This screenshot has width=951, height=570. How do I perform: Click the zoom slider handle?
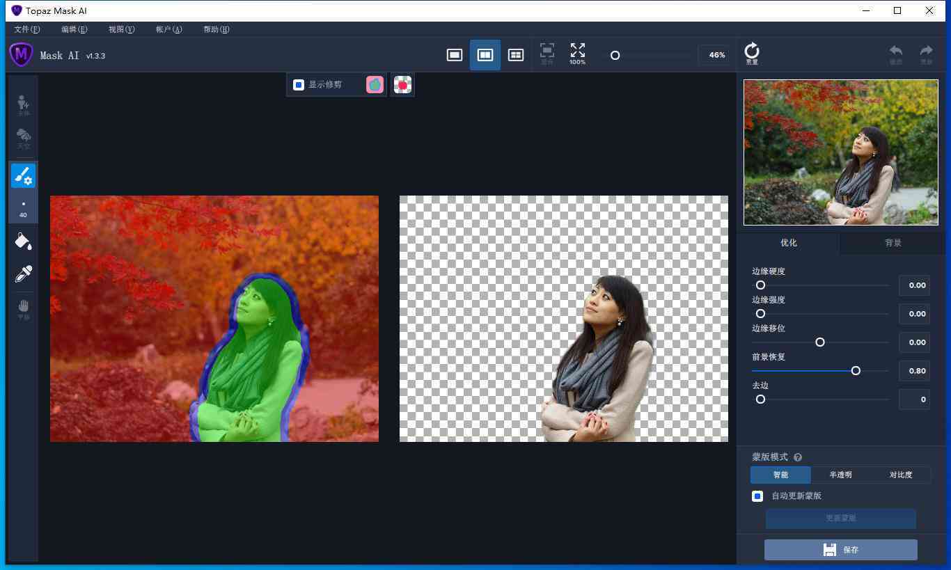615,55
